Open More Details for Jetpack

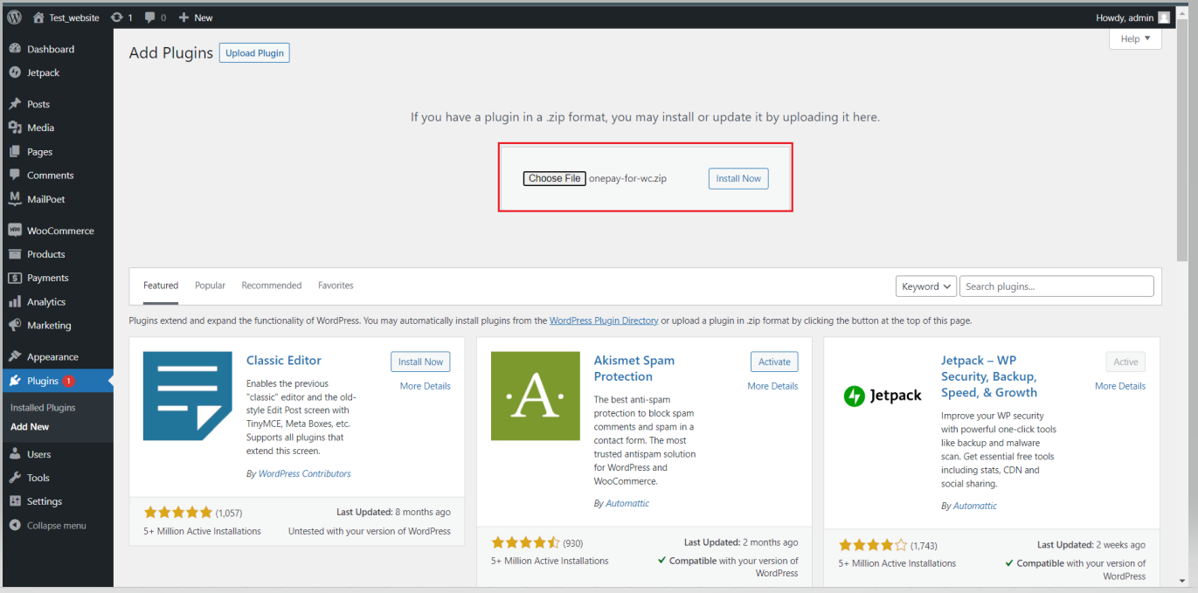[x=1120, y=386]
